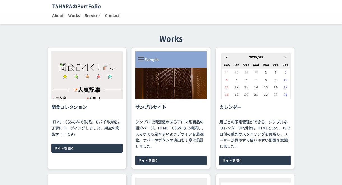342x185 pixels.
Task: Select date 24 in calendar thumbnail
Action: 285,95
